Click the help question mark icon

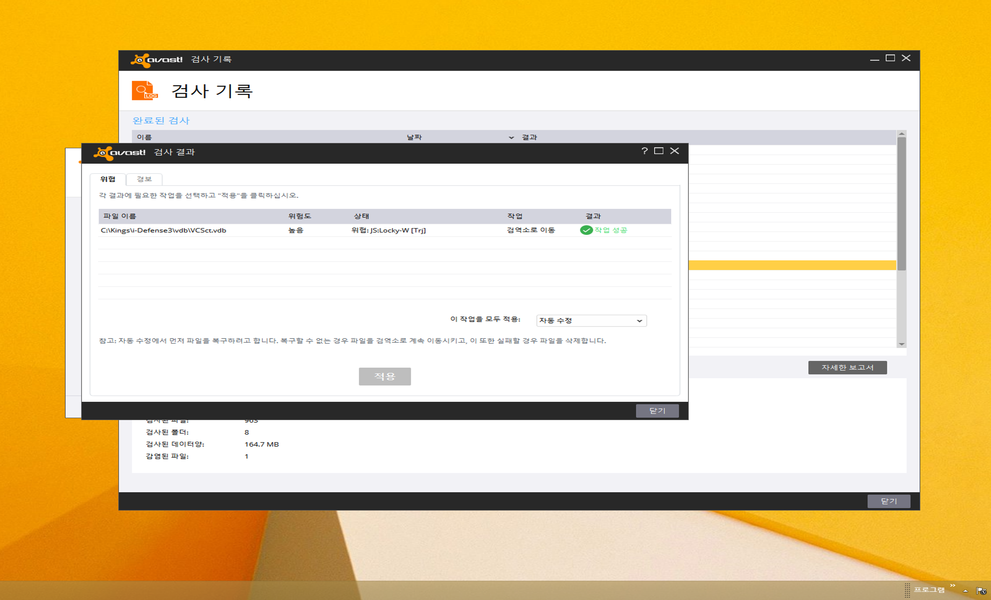tap(644, 151)
